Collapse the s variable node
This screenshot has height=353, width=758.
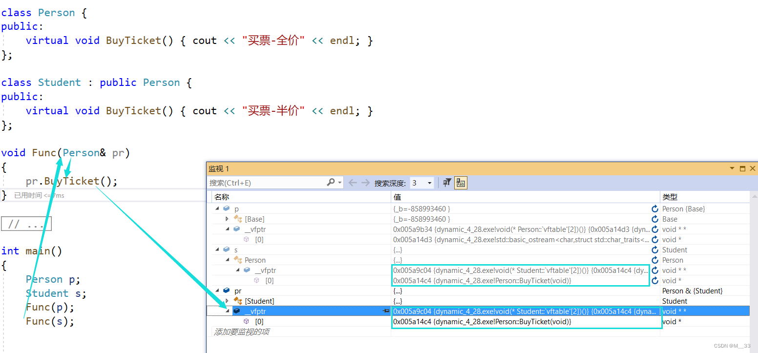click(x=217, y=249)
